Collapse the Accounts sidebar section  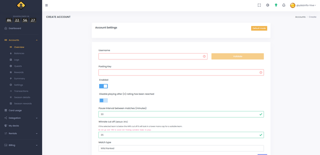pos(21,40)
